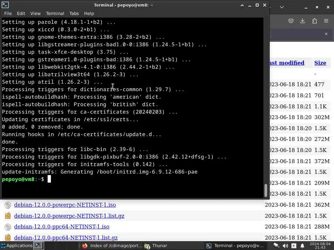
Task: Open the View menu in Terminal
Action: pyautogui.click(x=35, y=13)
